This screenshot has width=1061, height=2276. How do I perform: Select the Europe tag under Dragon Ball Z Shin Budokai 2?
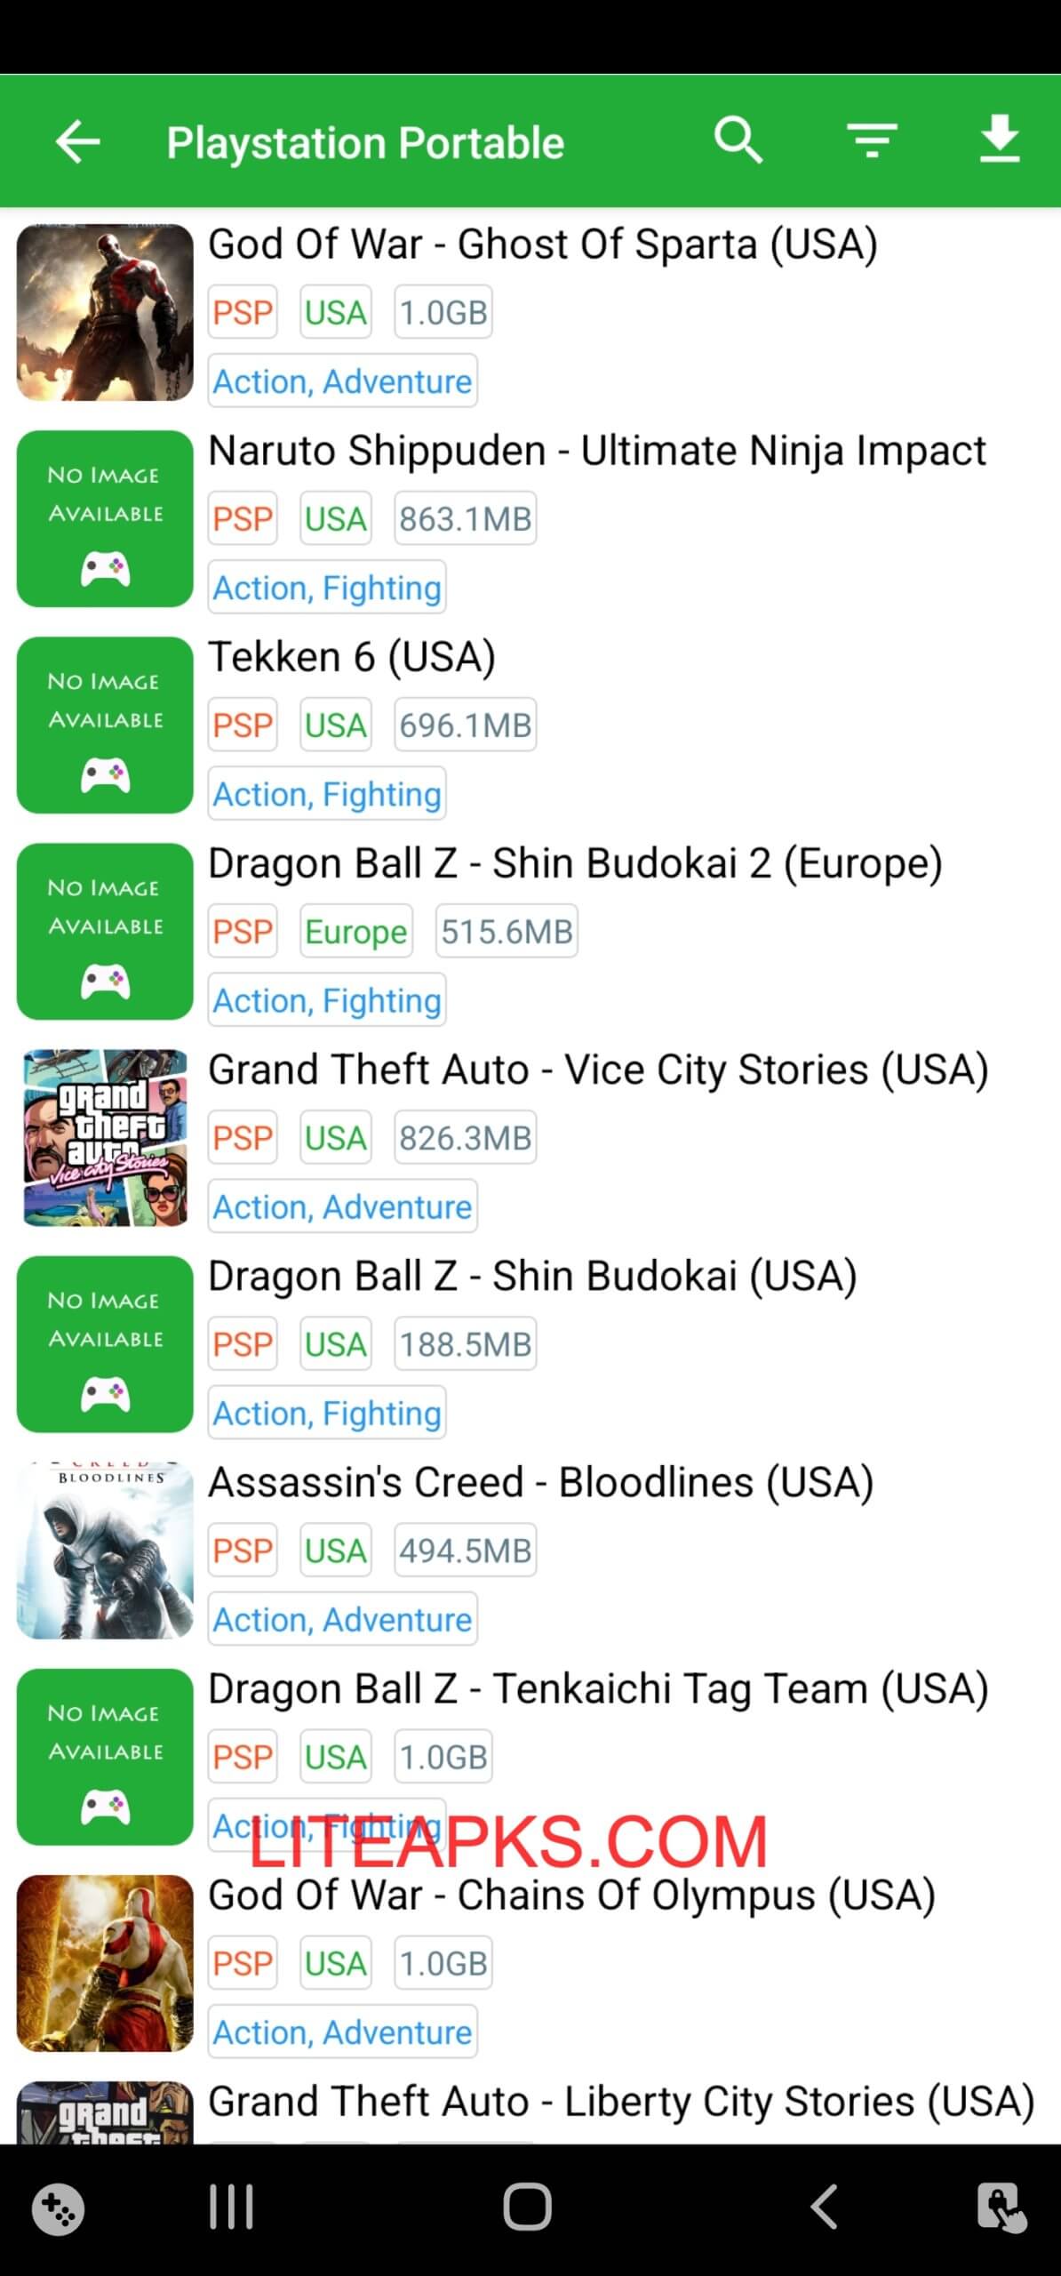coord(355,932)
